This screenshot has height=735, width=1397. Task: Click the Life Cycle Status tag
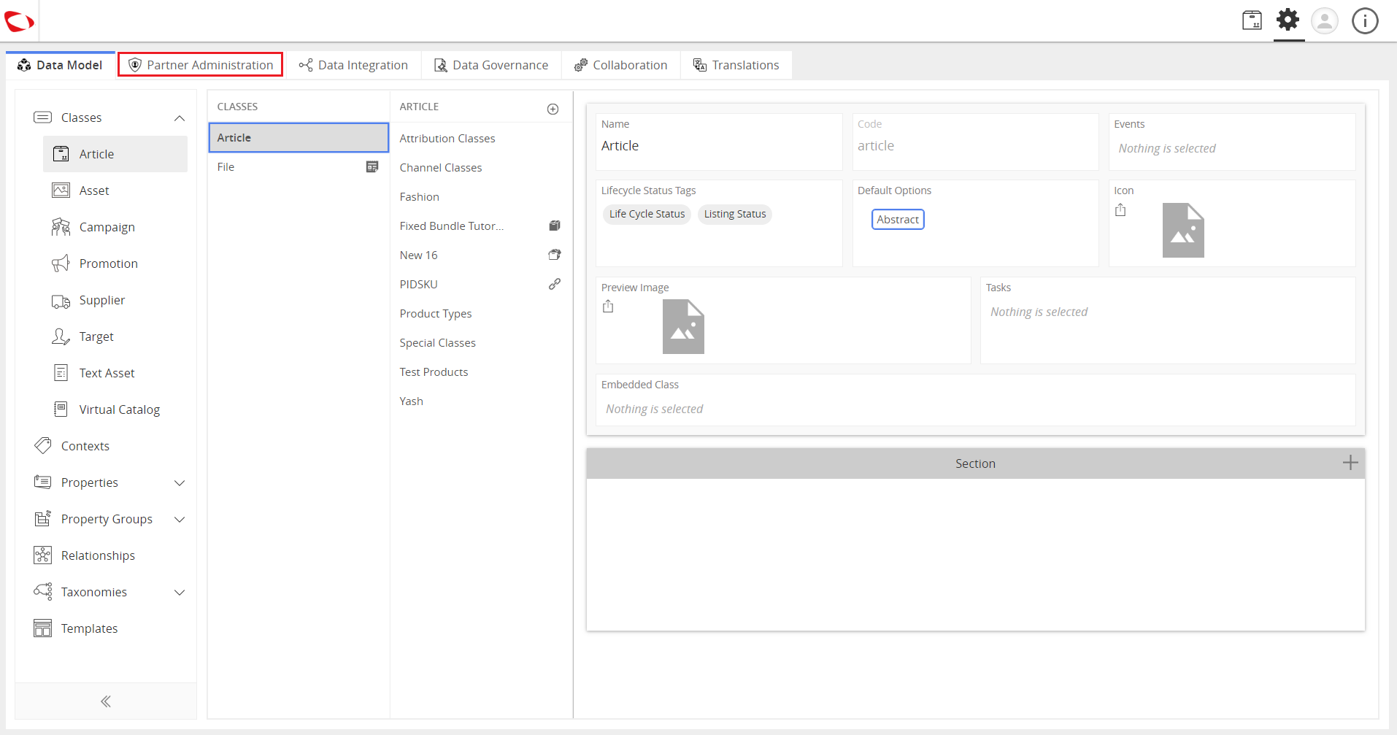(647, 214)
